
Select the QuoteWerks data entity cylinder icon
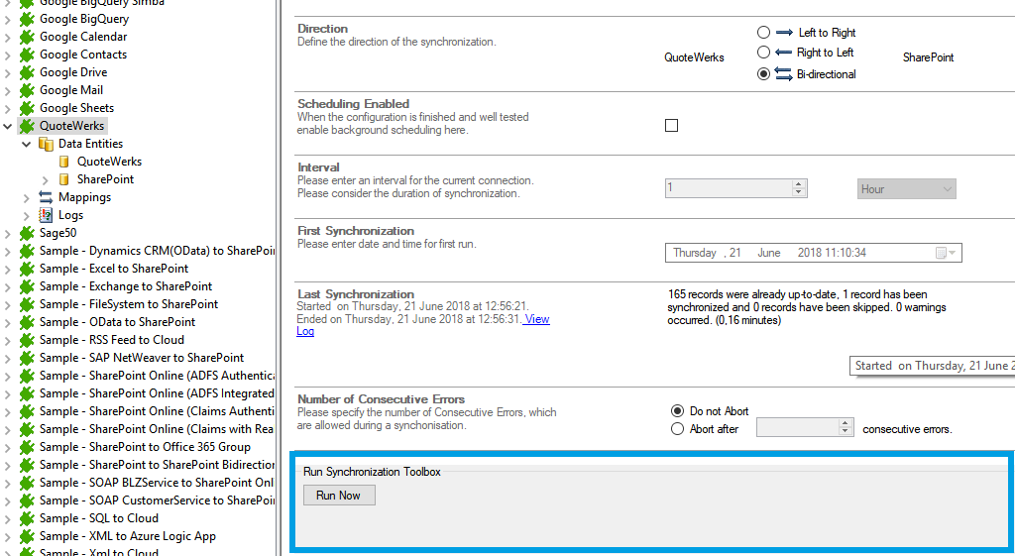64,162
